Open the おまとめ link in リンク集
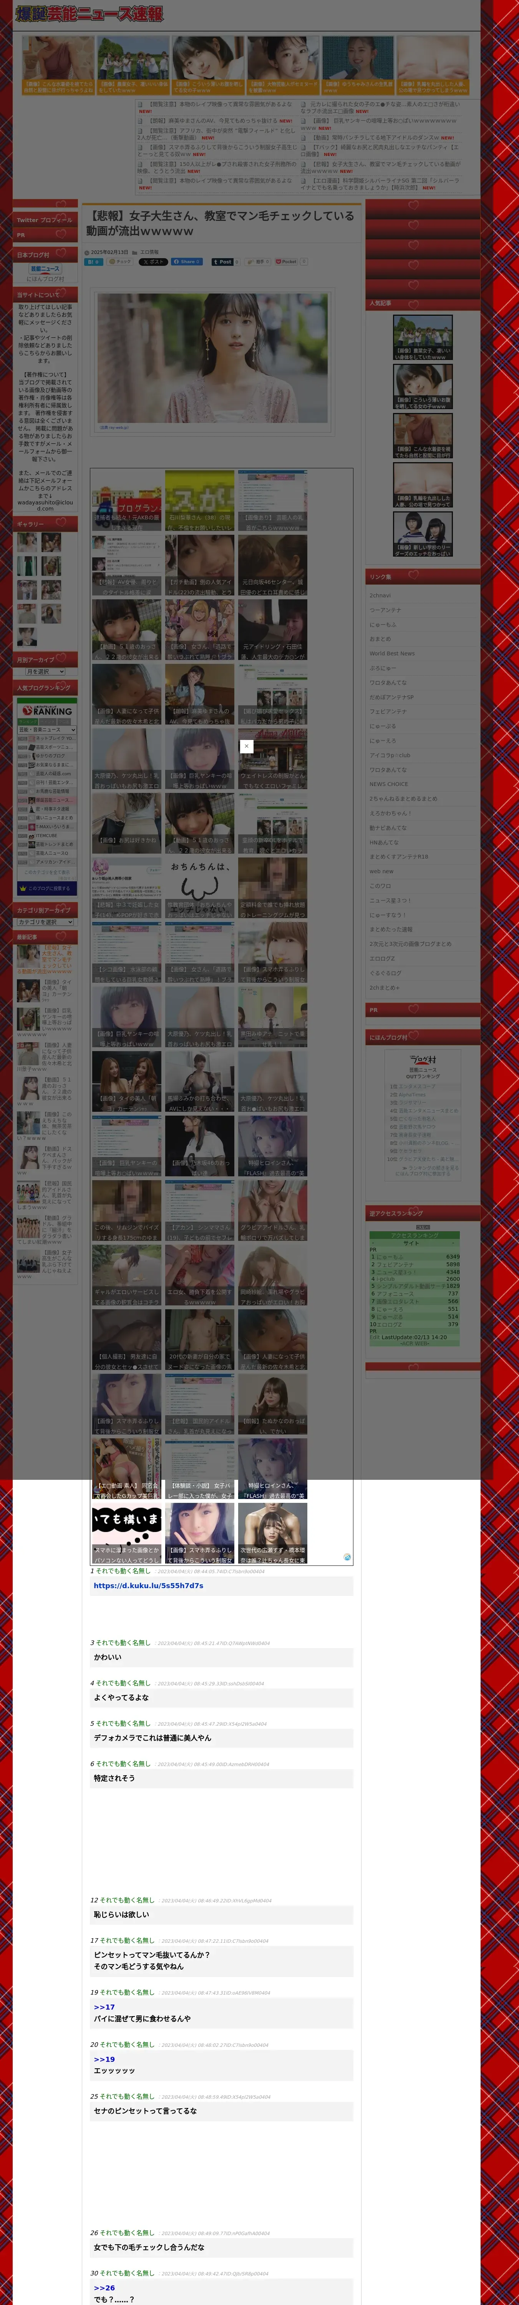Viewport: 519px width, 2305px height. [380, 639]
